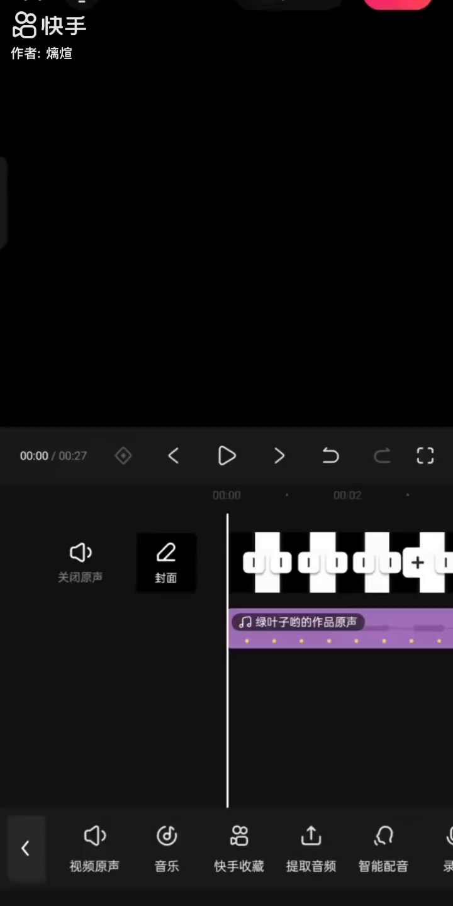The height and width of the screenshot is (906, 453).
Task: Tap the first transition marker between clips
Action: point(254,562)
